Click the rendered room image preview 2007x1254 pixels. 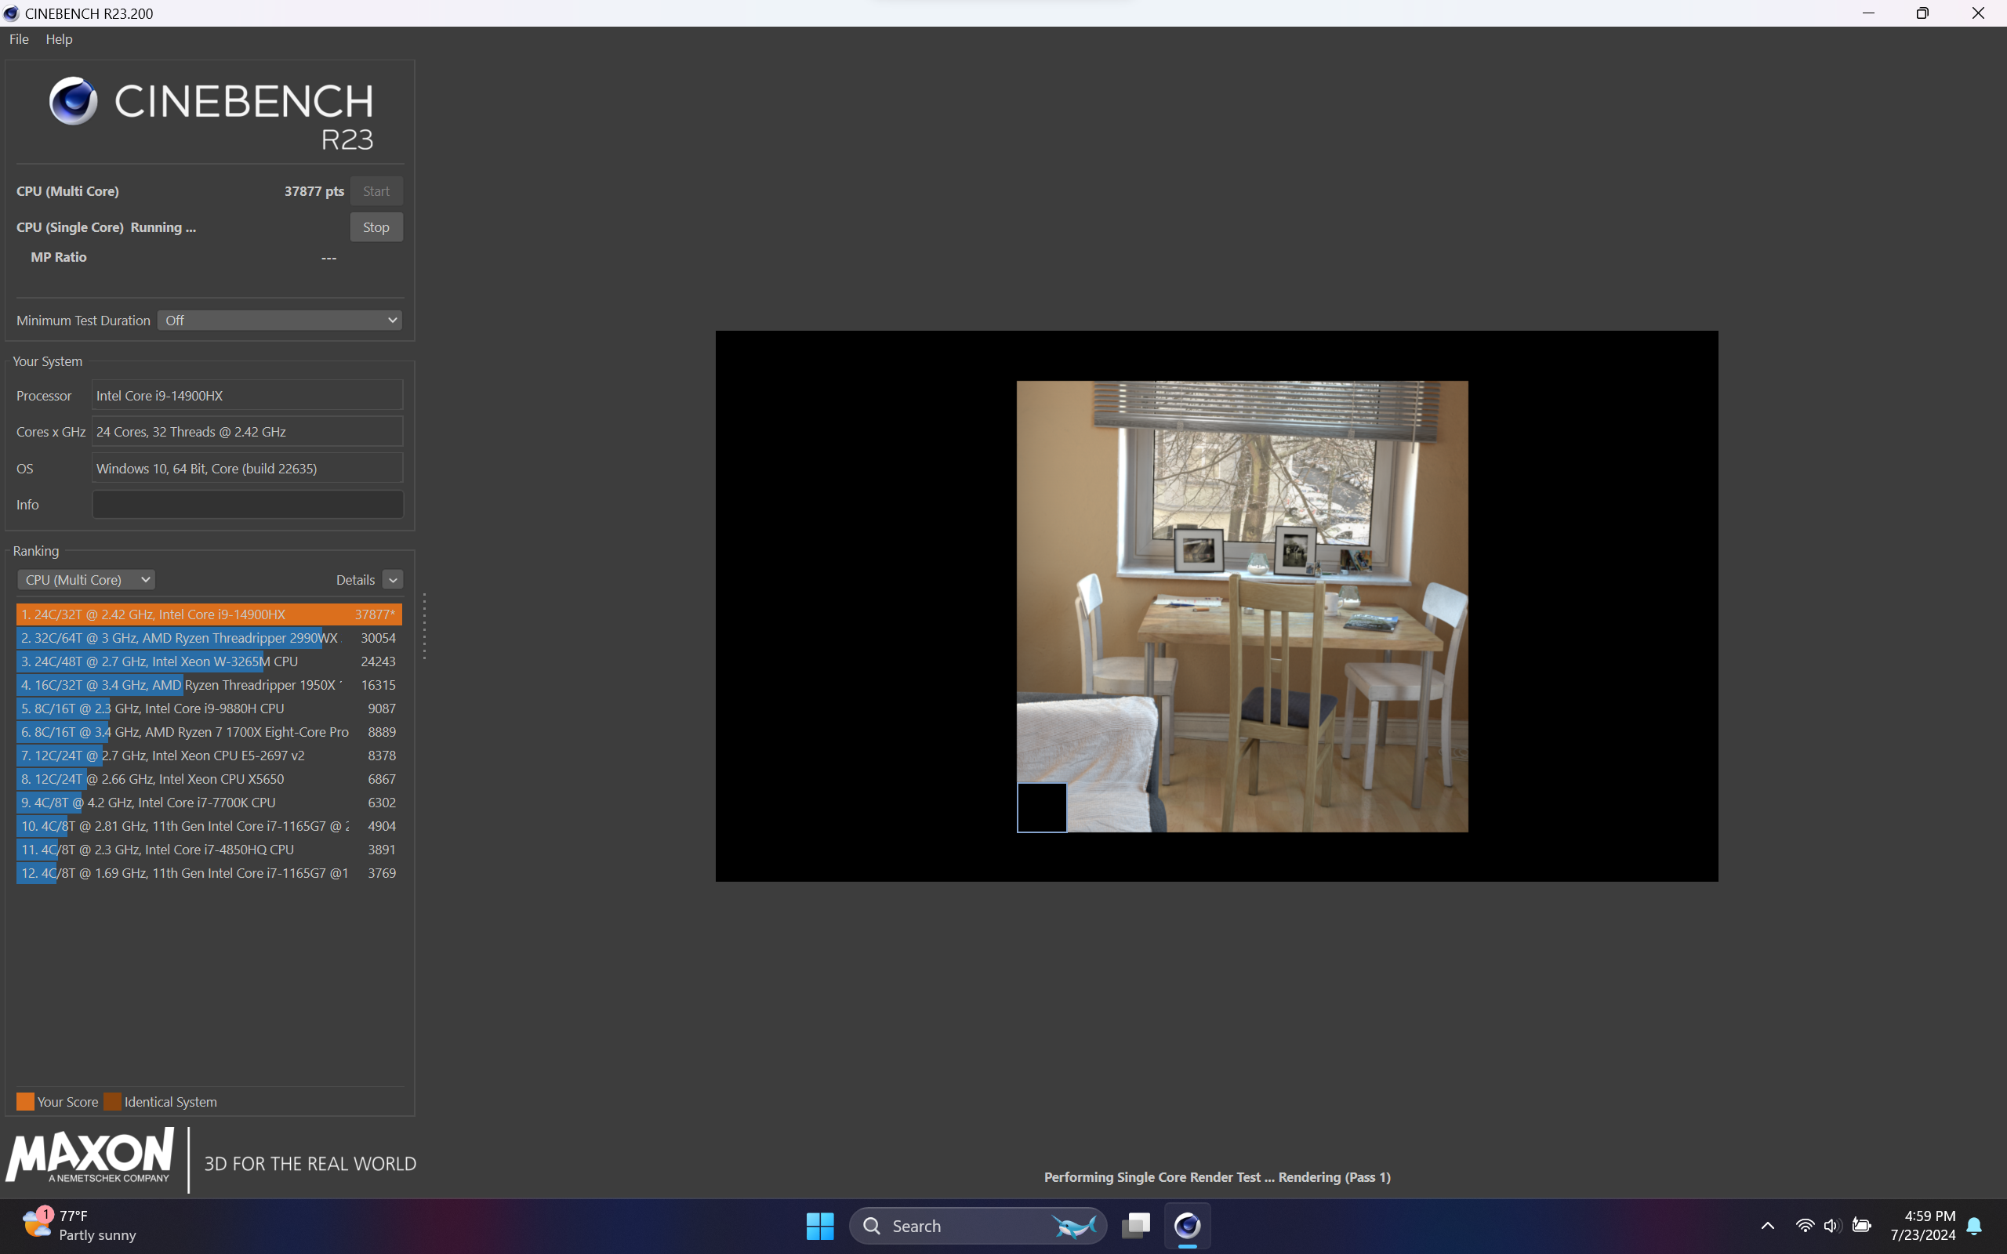(1242, 607)
